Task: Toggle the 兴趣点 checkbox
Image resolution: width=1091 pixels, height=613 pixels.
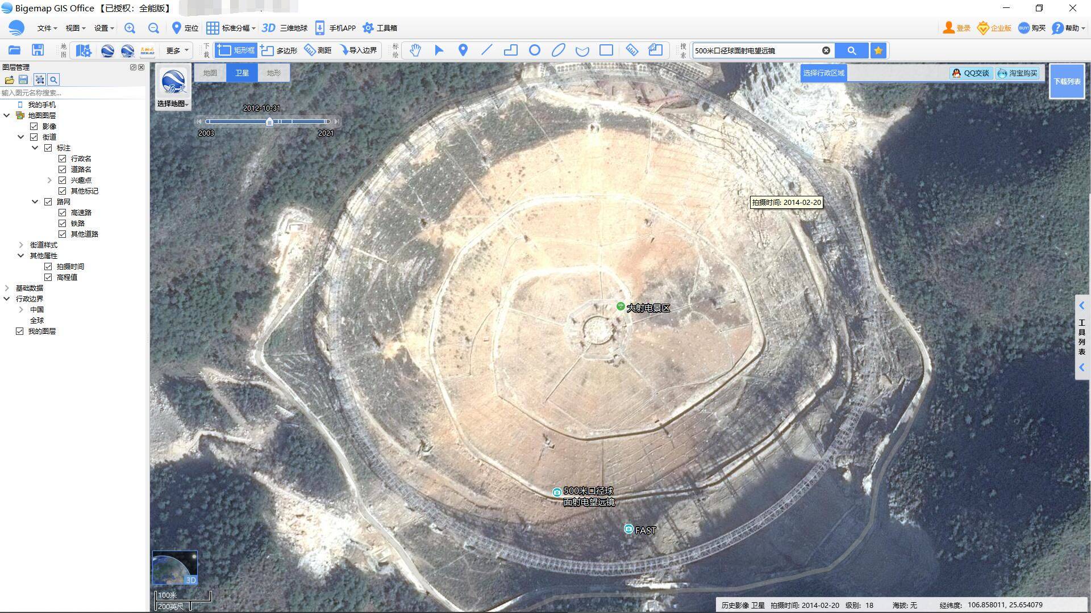Action: 63,180
